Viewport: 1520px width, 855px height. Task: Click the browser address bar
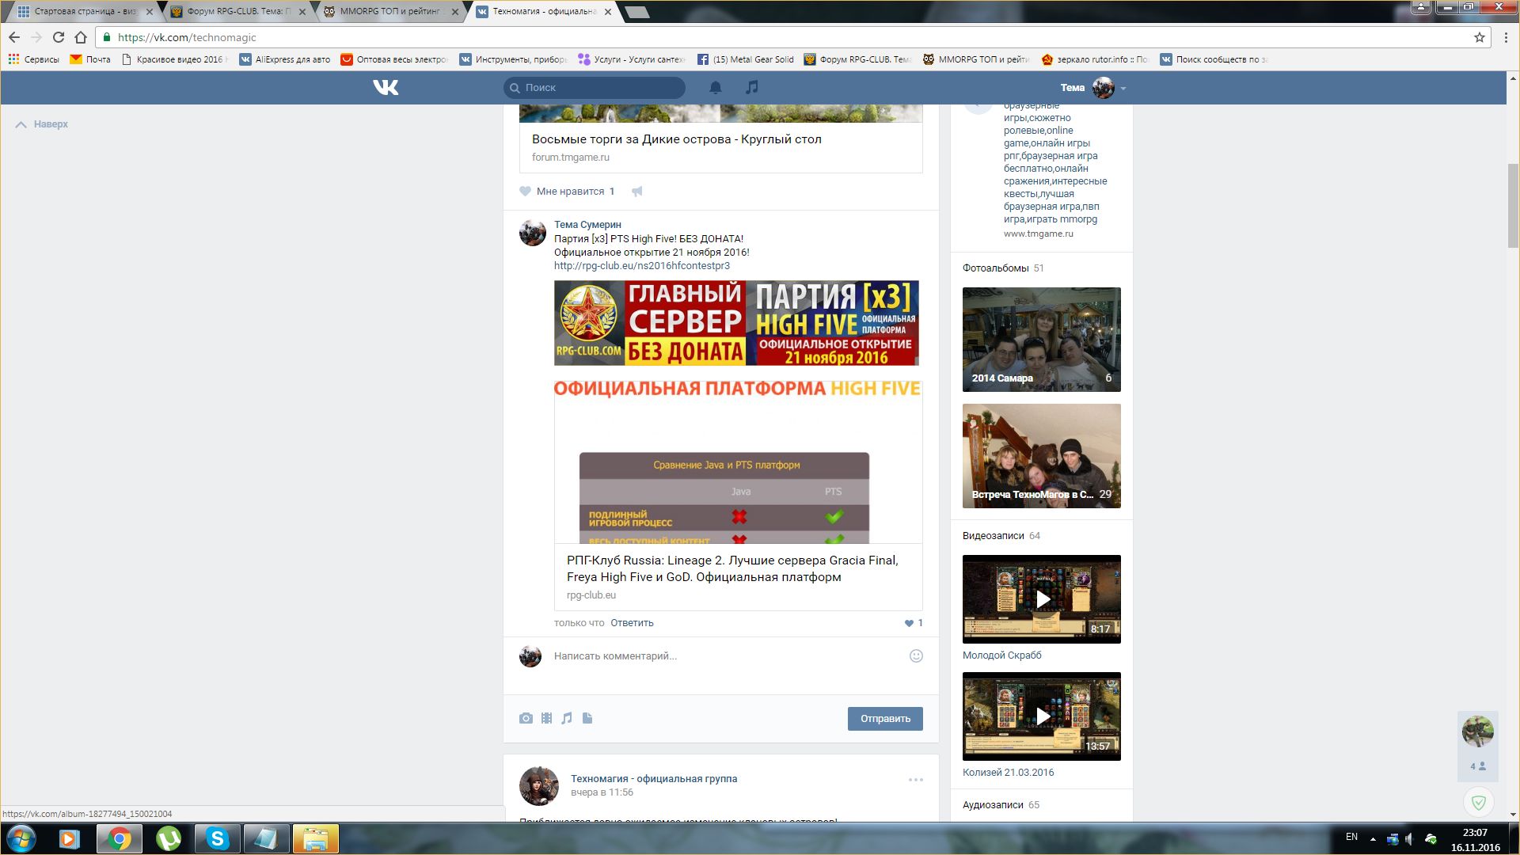coord(792,37)
